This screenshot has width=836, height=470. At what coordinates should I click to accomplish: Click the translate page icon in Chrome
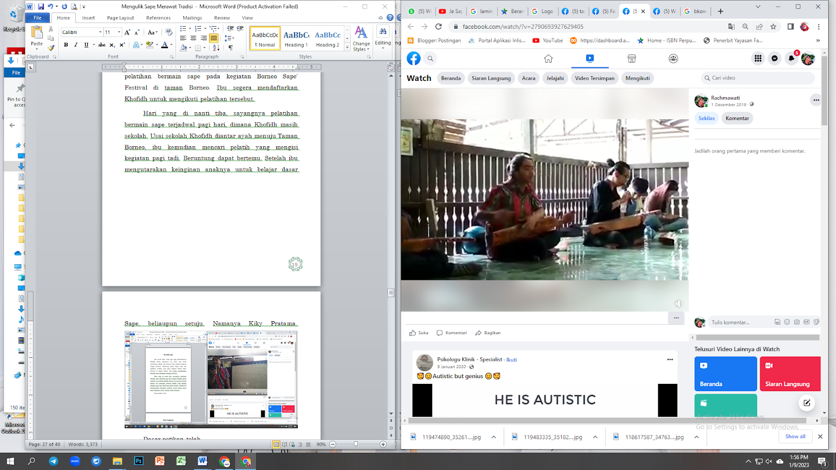(x=731, y=27)
